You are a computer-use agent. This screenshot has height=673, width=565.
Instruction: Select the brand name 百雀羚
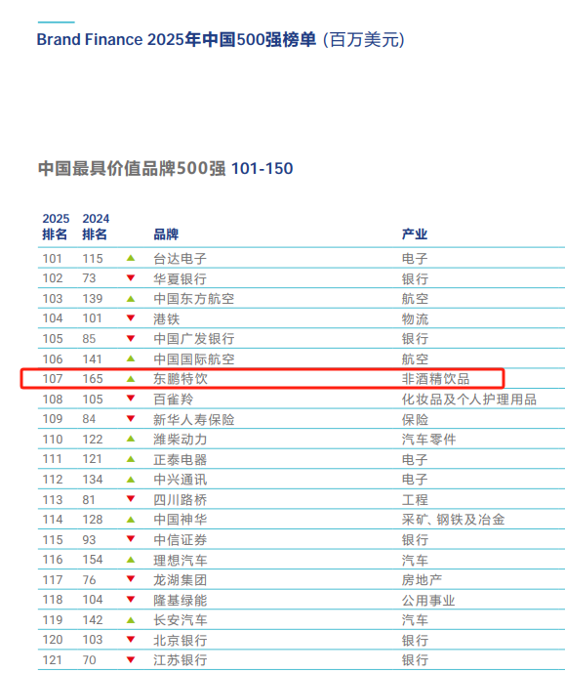pyautogui.click(x=173, y=400)
